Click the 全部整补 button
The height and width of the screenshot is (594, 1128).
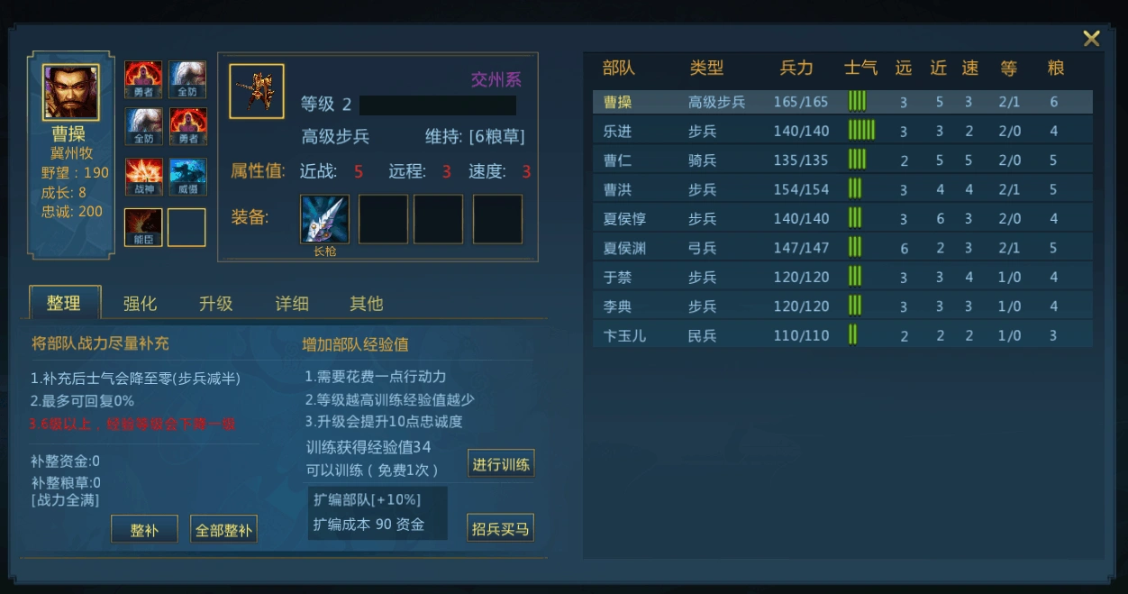(x=224, y=529)
